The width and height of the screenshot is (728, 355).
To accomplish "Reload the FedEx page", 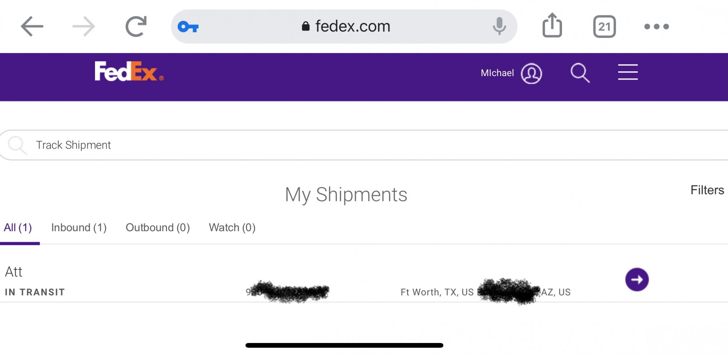I will [136, 26].
